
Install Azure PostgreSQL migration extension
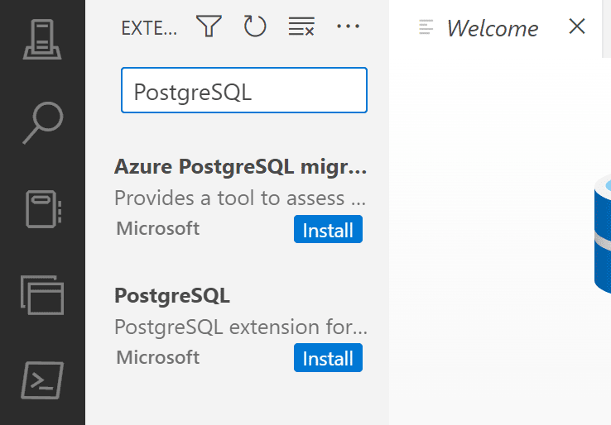pyautogui.click(x=328, y=229)
